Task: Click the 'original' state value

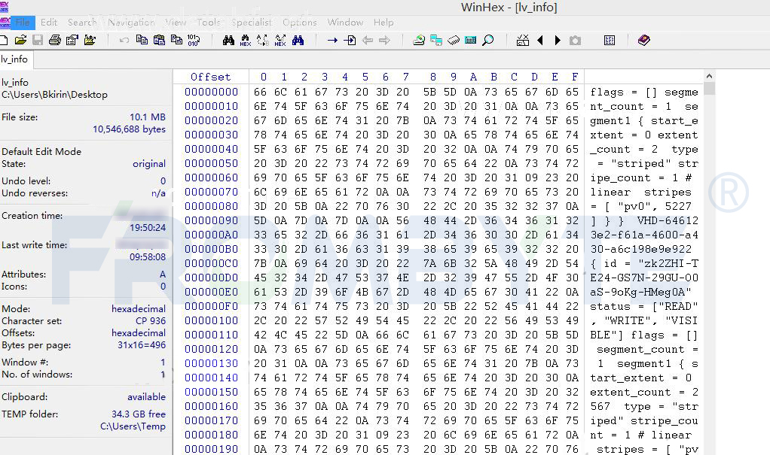Action: [149, 164]
